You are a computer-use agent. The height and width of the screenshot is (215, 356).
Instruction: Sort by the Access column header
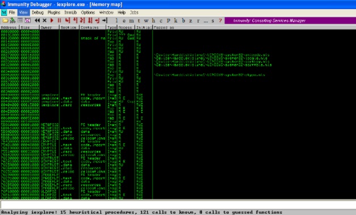[126, 27]
